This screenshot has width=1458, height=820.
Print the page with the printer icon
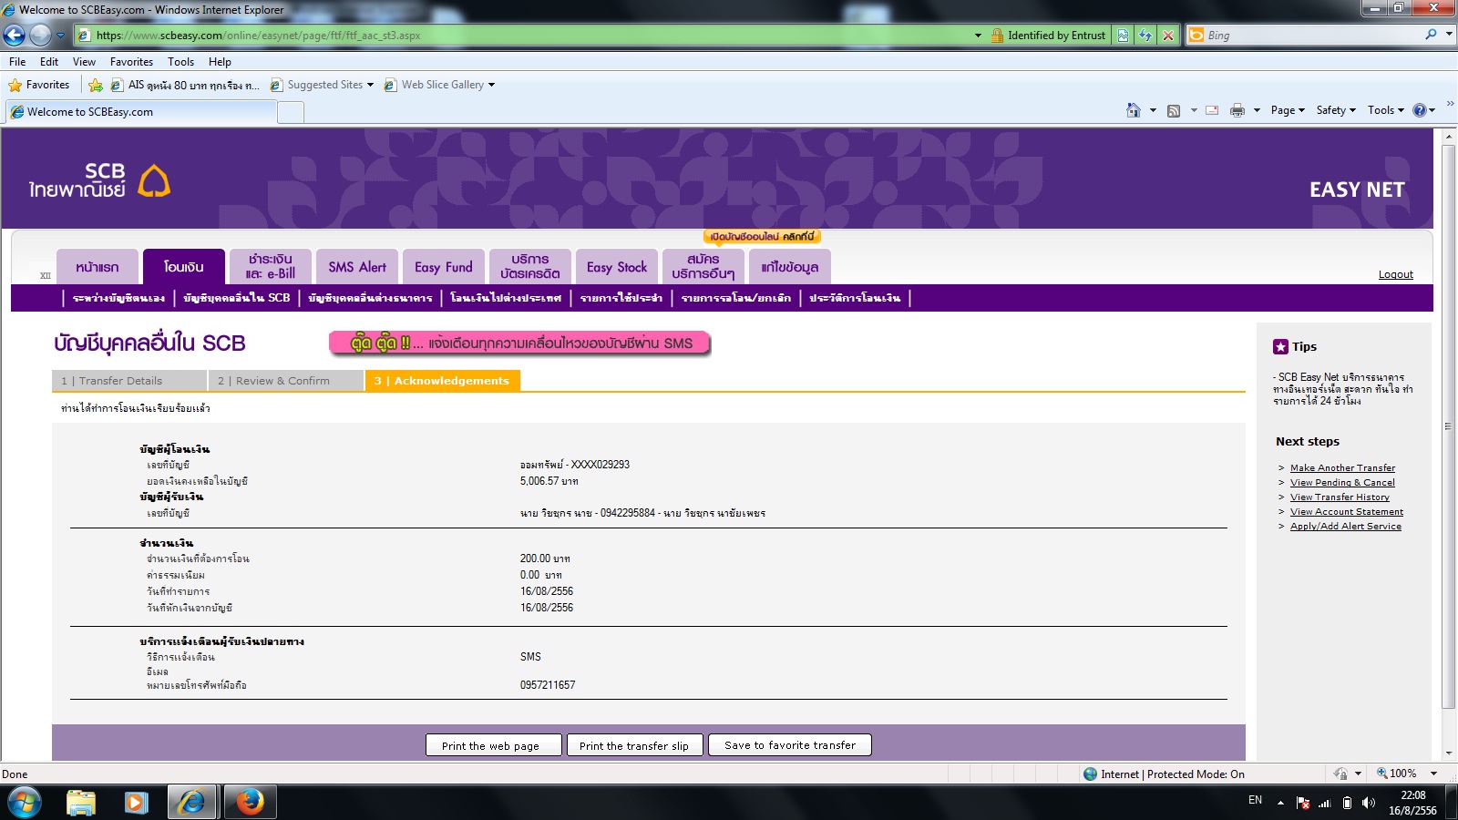1237,110
